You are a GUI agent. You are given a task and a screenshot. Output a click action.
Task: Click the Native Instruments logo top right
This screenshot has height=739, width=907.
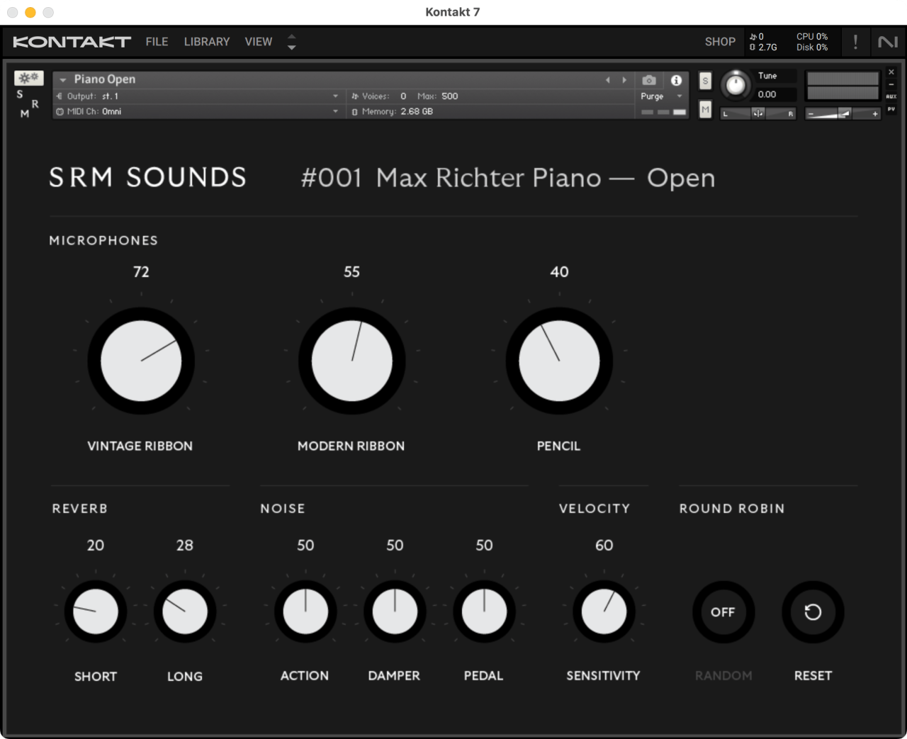(x=887, y=42)
